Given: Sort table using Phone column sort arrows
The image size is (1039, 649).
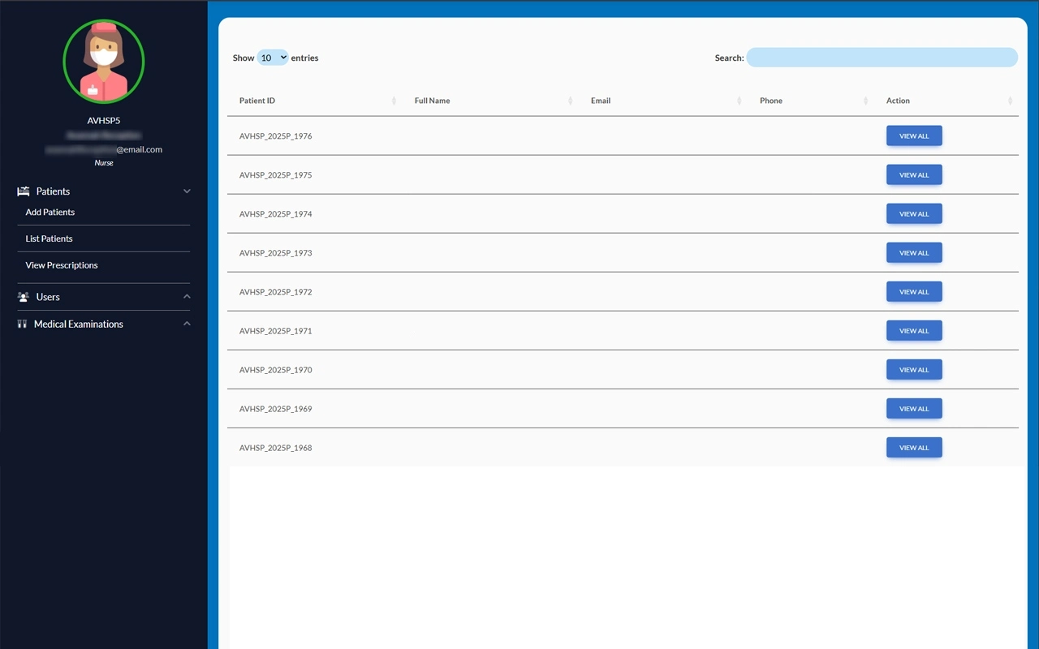Looking at the screenshot, I should click(x=866, y=101).
